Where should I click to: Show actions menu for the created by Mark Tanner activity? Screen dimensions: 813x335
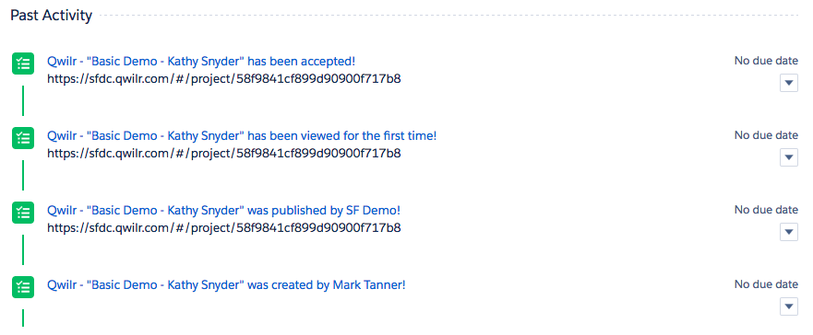coord(789,306)
